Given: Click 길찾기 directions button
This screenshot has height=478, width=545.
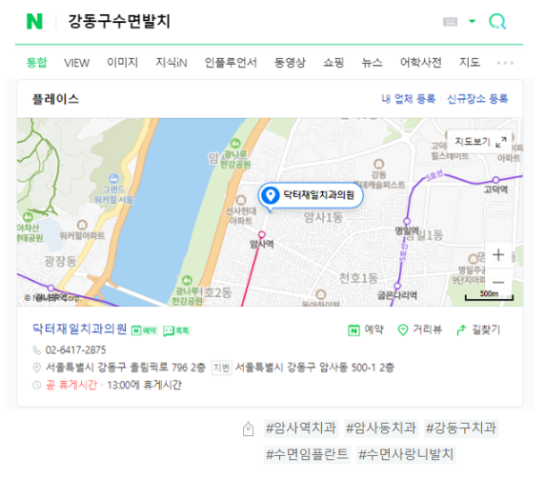Looking at the screenshot, I should click(478, 329).
